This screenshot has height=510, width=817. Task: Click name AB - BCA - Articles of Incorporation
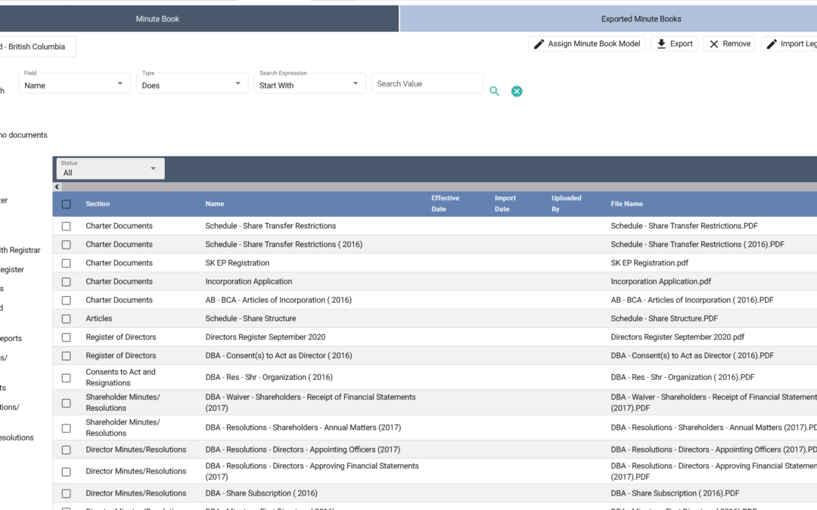coord(278,300)
